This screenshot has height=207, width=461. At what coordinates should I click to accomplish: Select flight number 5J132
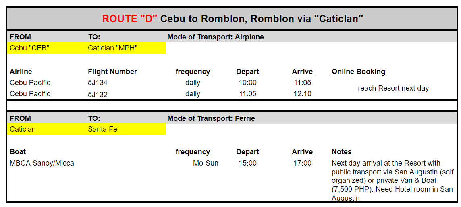pos(98,94)
